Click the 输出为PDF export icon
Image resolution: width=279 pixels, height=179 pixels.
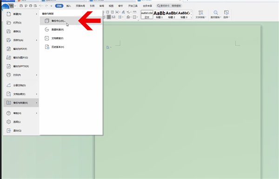pyautogui.click(x=8, y=49)
